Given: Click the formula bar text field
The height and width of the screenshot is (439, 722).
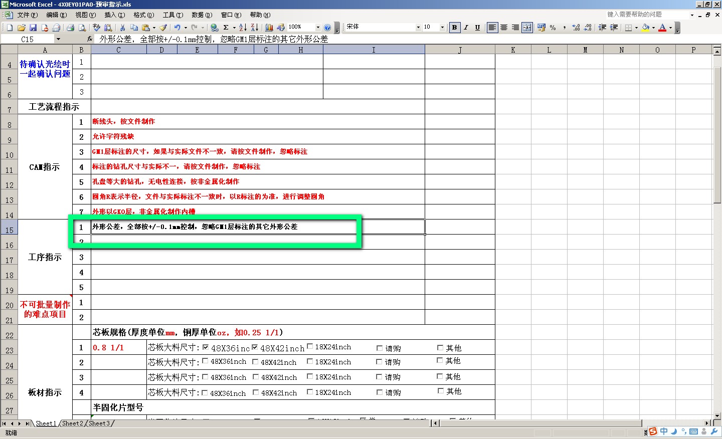Looking at the screenshot, I should pyautogui.click(x=409, y=39).
